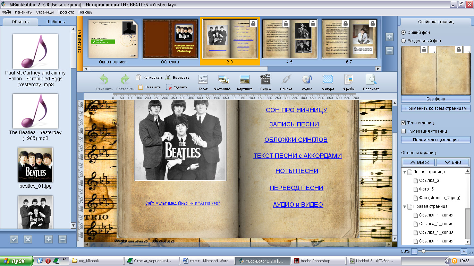Screen dimensions: 474x266
Task: Click the checkmark button under objects list
Action: (x=14, y=239)
